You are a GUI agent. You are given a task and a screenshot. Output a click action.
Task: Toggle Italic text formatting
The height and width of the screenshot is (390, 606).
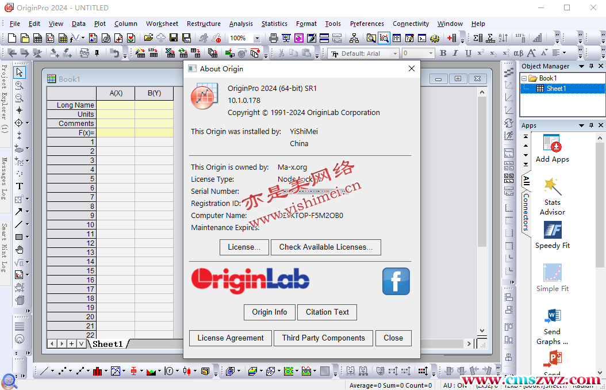455,53
